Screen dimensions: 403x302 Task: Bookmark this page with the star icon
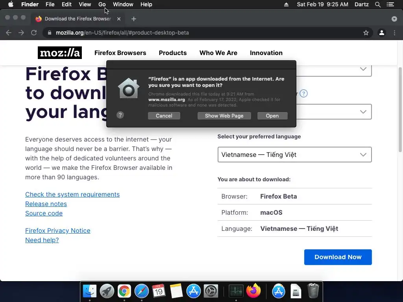pos(366,33)
